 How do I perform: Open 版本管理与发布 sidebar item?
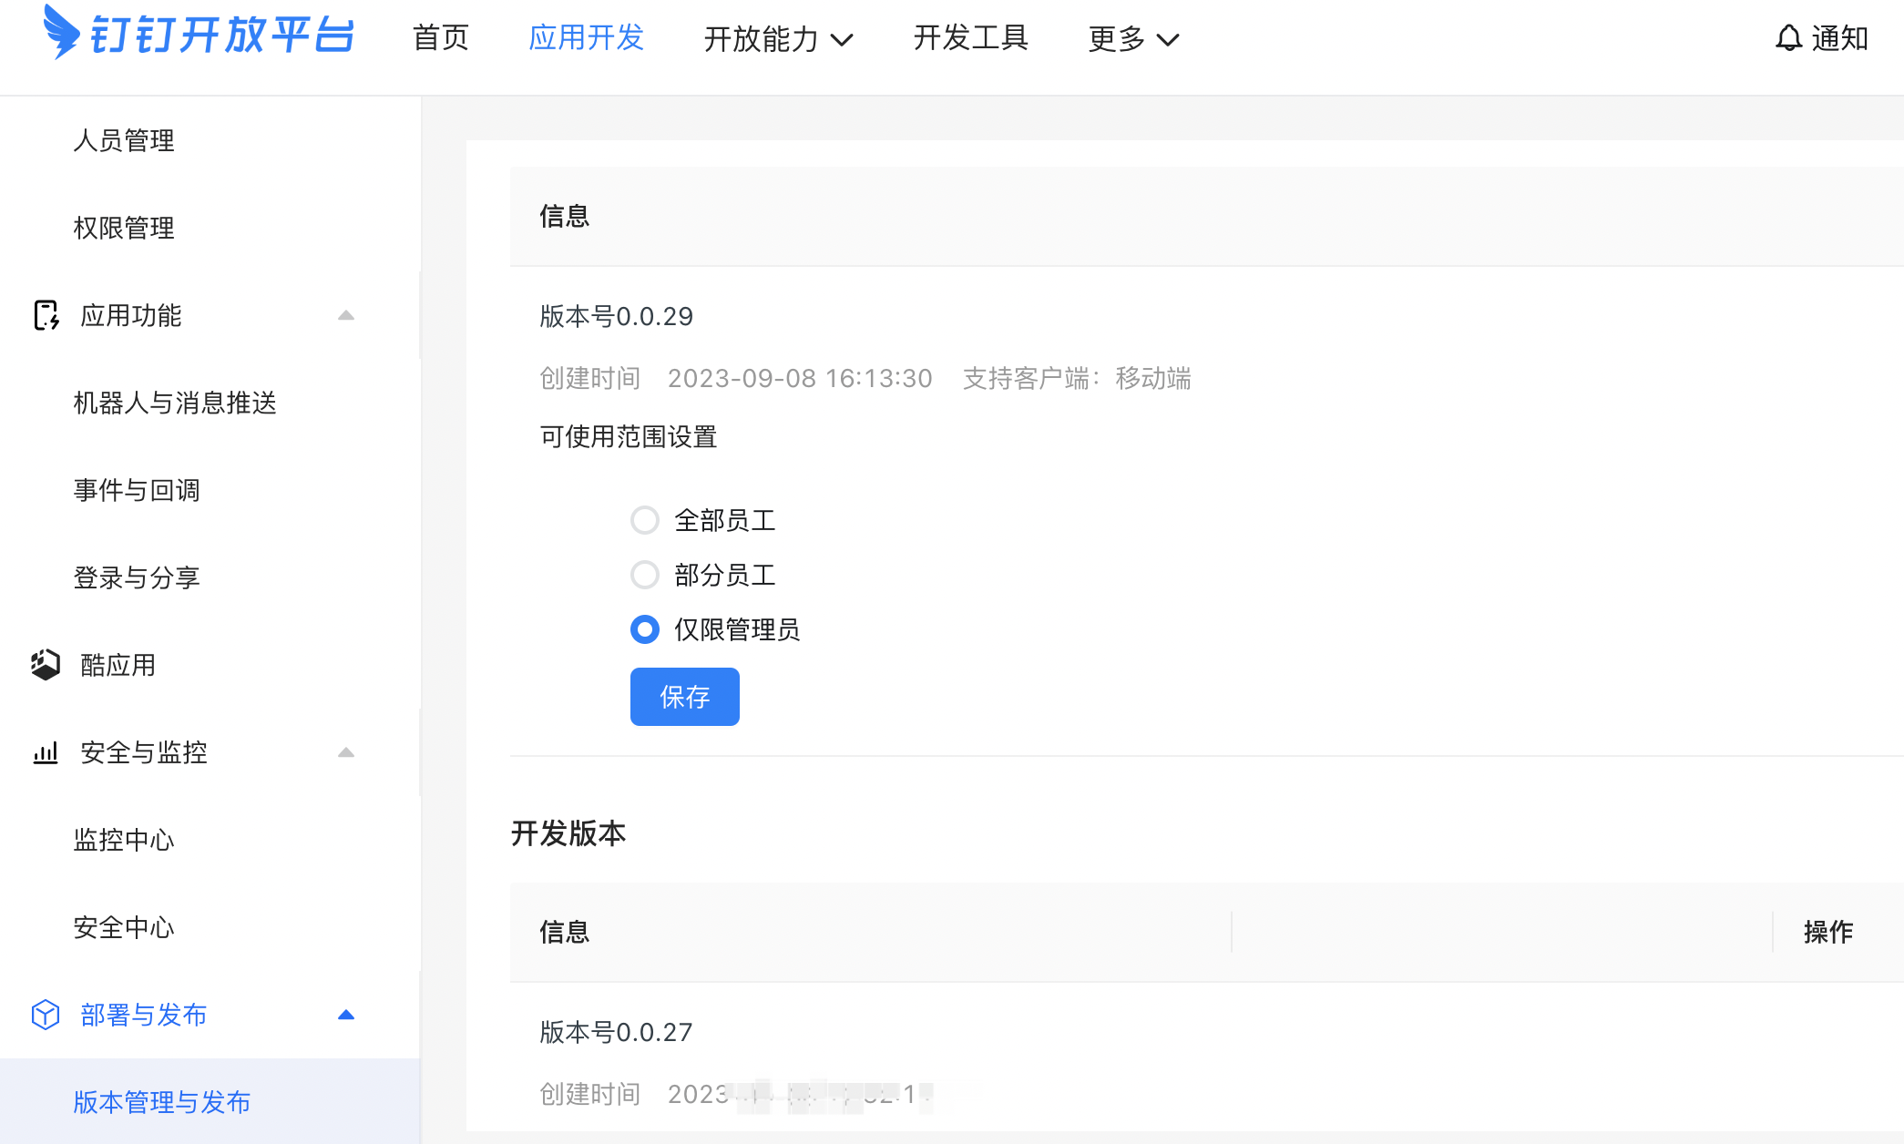[x=162, y=1102]
